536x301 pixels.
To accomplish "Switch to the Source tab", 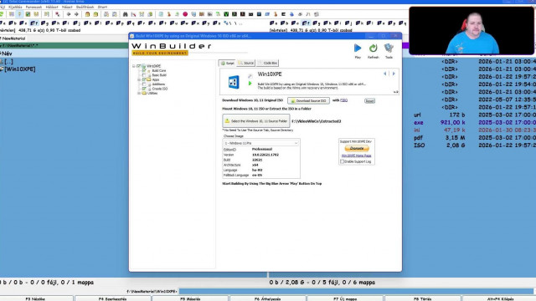I will point(245,64).
